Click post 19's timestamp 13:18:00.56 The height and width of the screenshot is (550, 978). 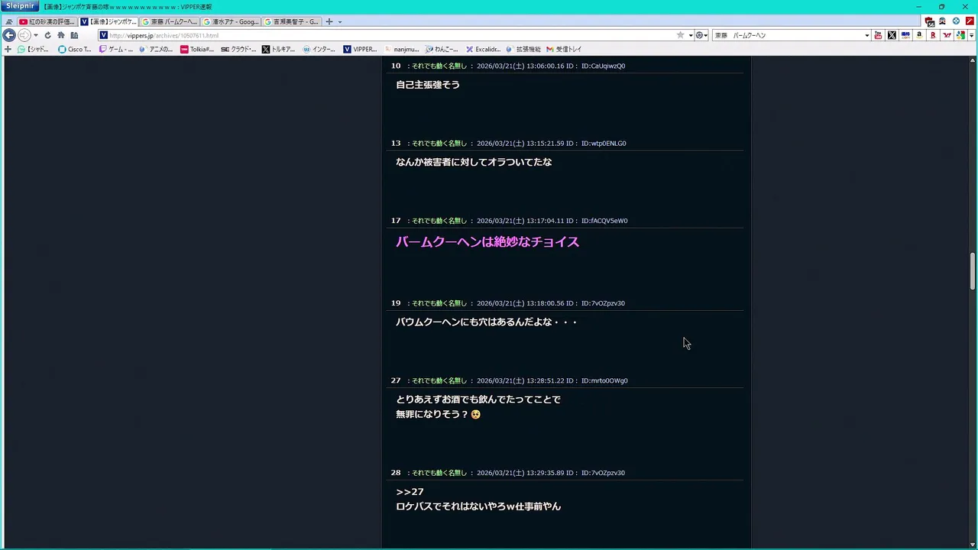click(x=546, y=303)
